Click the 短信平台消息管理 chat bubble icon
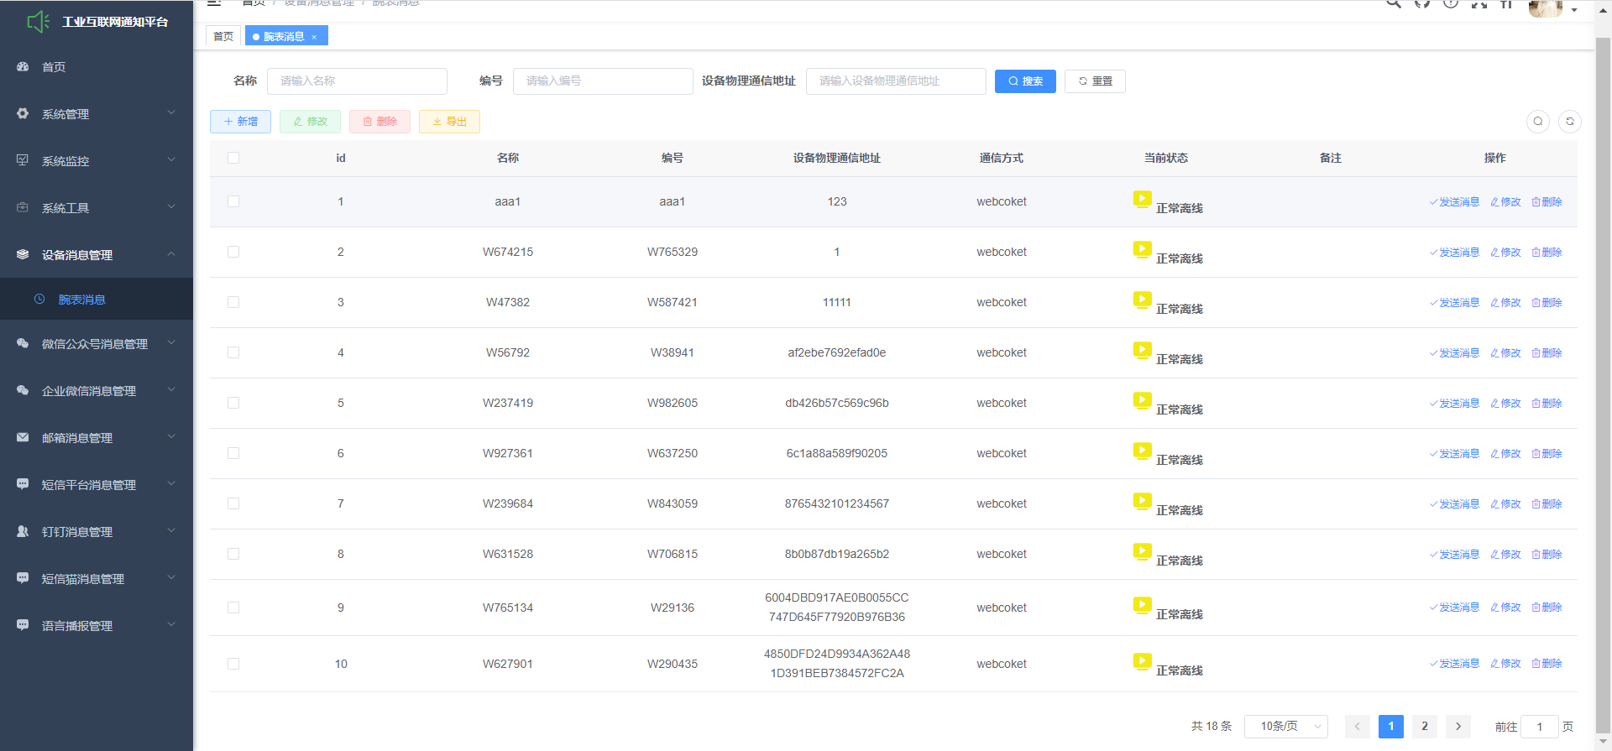The height and width of the screenshot is (751, 1612). pos(23,484)
